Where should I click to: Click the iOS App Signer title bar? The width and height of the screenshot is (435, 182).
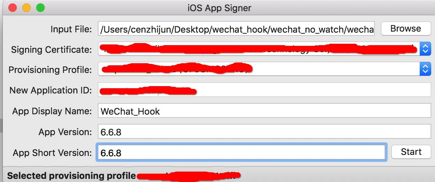pos(219,8)
